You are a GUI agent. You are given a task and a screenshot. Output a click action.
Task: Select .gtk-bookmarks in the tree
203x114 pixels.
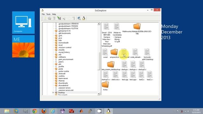pyautogui.click(x=64, y=33)
